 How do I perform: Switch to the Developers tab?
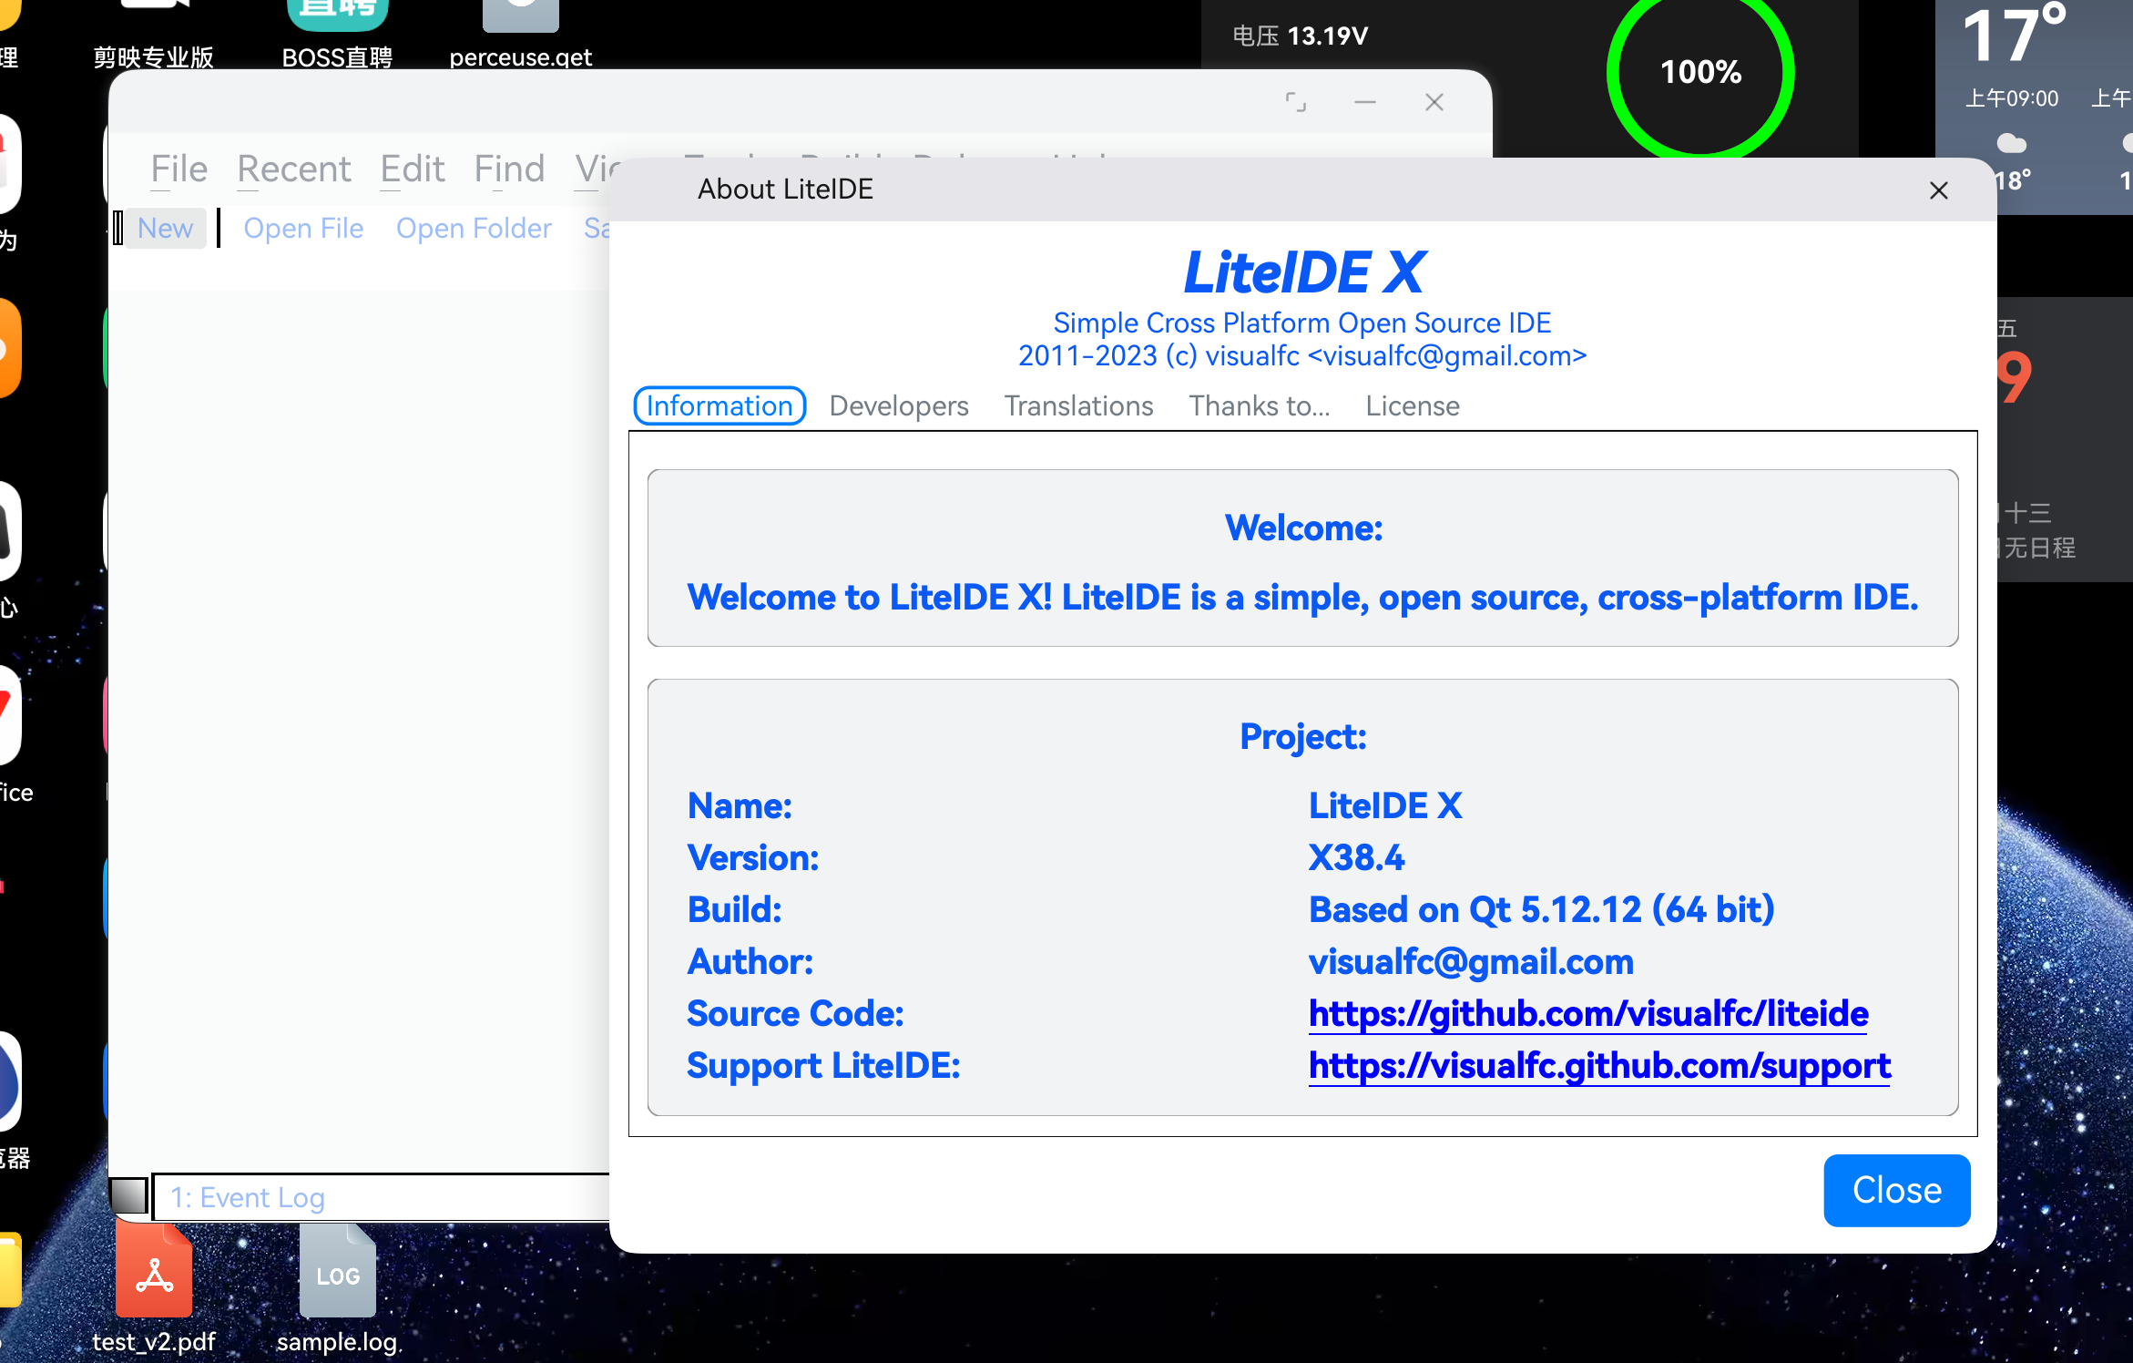coord(899,405)
